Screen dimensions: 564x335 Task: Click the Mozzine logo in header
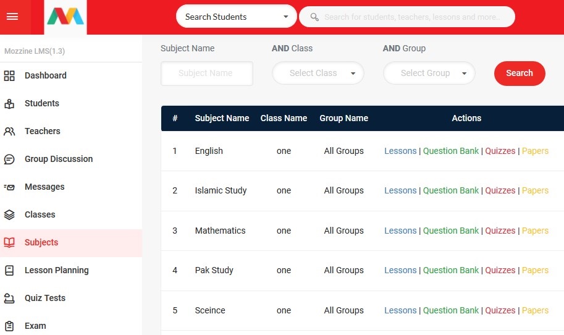click(65, 17)
